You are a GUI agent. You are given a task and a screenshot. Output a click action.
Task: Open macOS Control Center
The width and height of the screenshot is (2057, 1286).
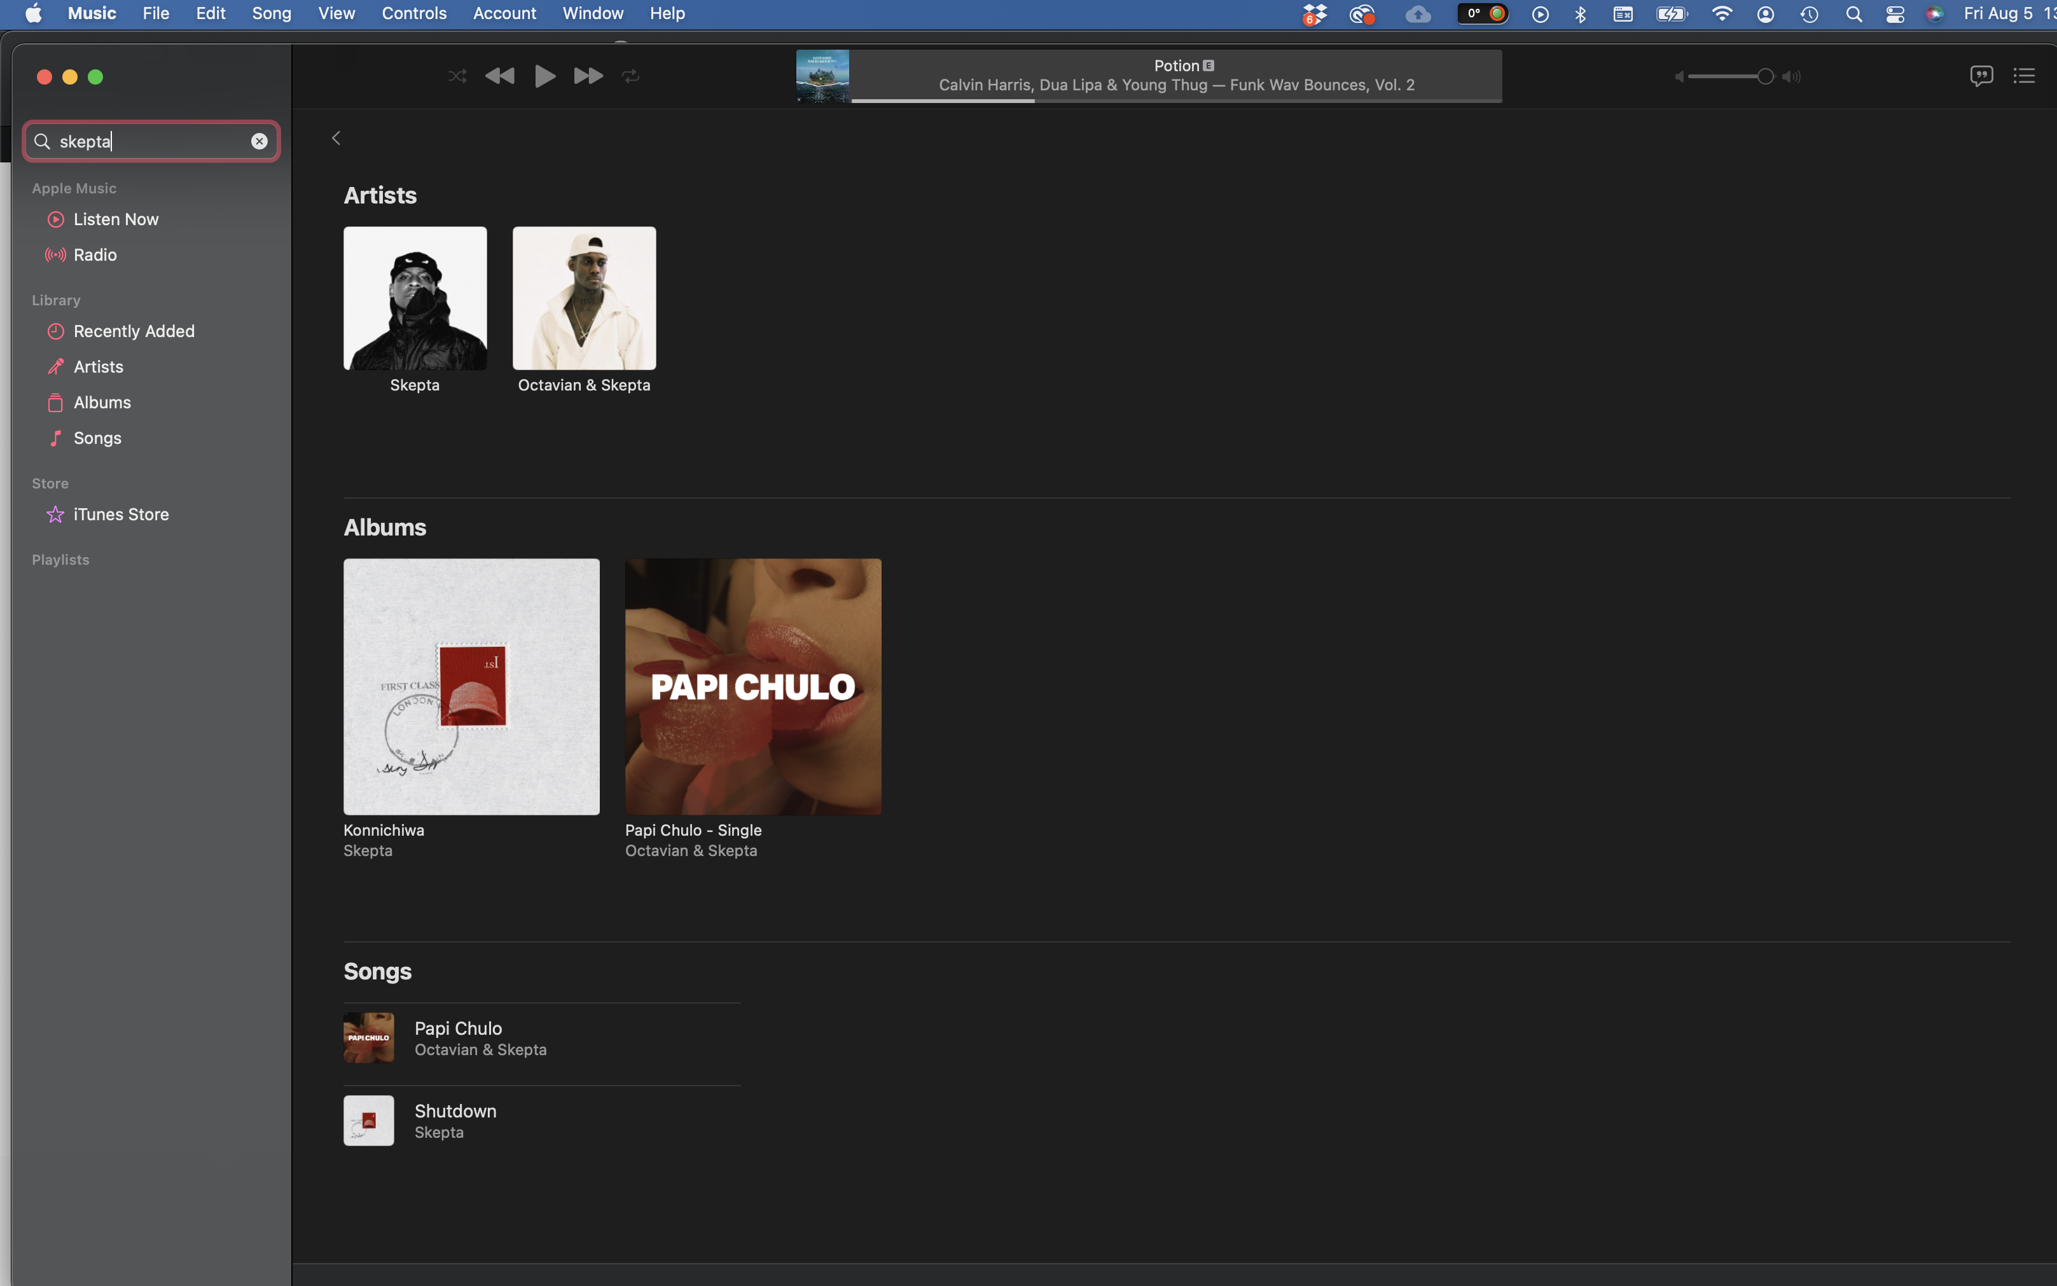point(1895,15)
